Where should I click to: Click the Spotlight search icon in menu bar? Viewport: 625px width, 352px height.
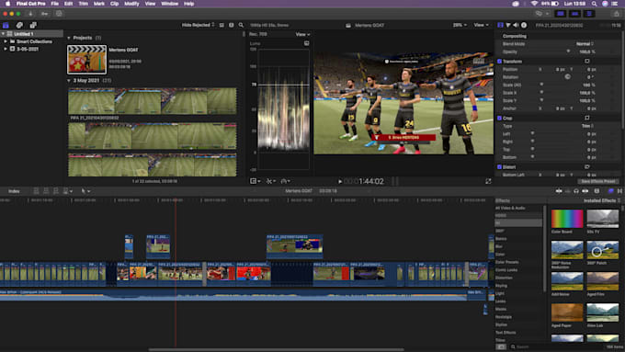click(x=595, y=4)
